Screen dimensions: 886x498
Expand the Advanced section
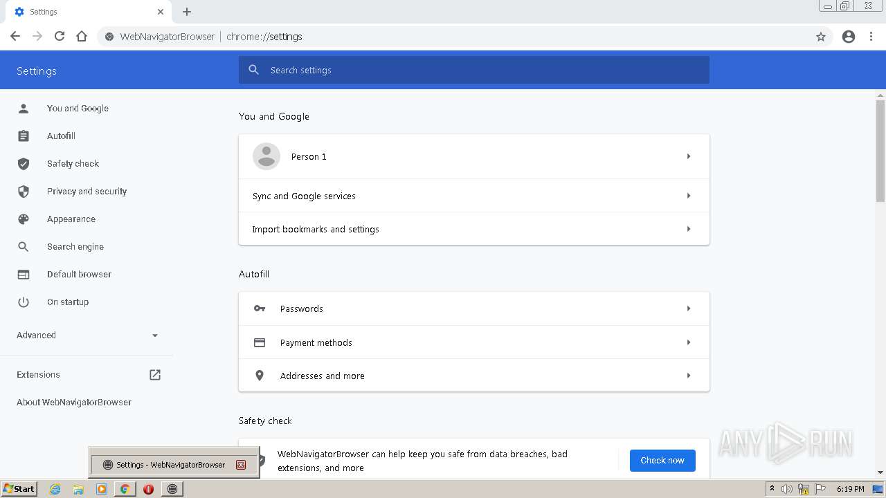(87, 335)
